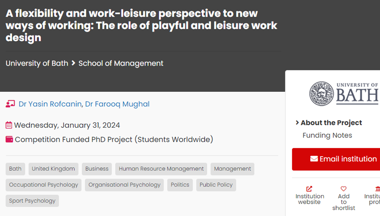Select the Occupational Psychology tag

click(x=43, y=185)
